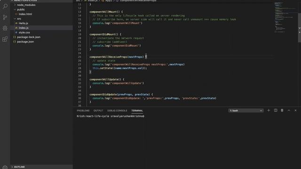Screen dimensions: 301x169
Task: Click the this.setState line of code
Action: point(119,68)
